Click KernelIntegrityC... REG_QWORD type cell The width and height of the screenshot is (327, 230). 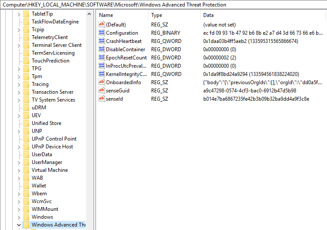coord(166,74)
